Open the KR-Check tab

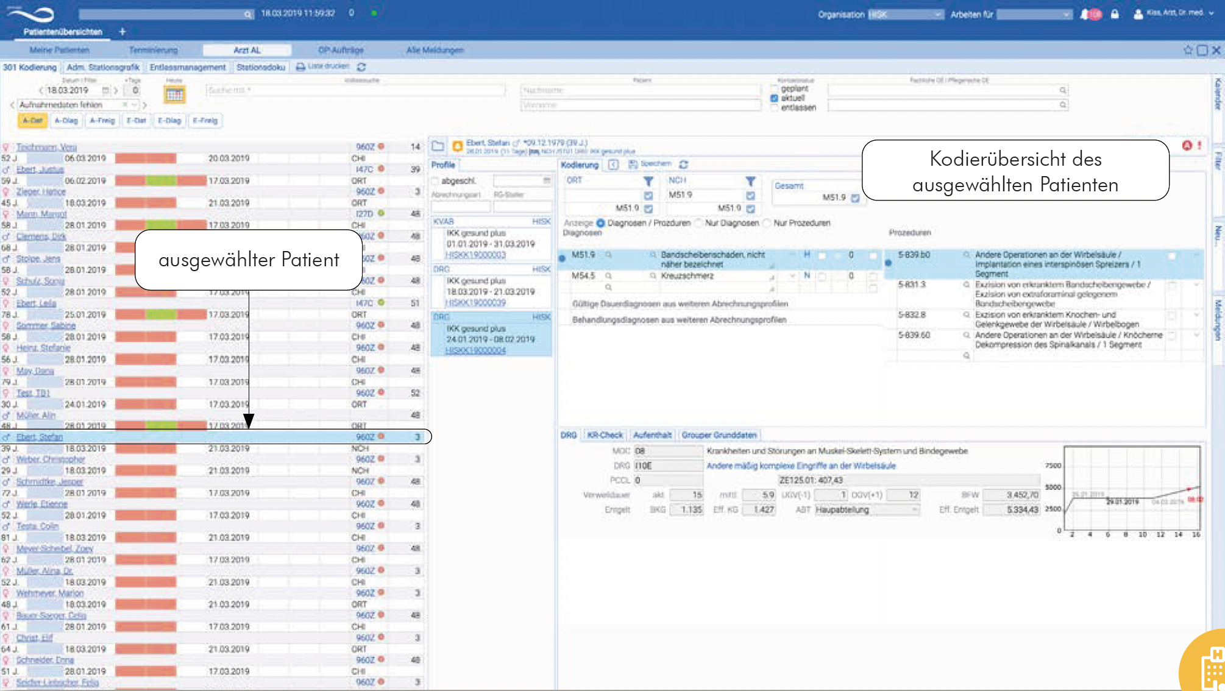click(605, 435)
